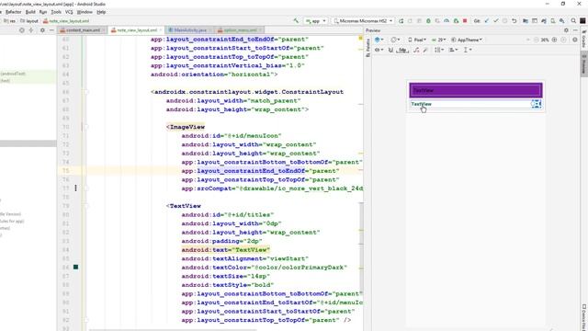
Task: Open the Align dropdown in Preview toolbar
Action: [x=453, y=50]
